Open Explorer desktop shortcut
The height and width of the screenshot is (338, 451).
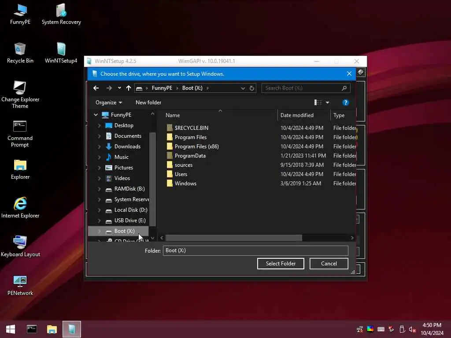click(x=20, y=169)
